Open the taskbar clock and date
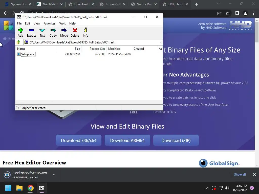The image size is (259, 194). pyautogui.click(x=240, y=188)
